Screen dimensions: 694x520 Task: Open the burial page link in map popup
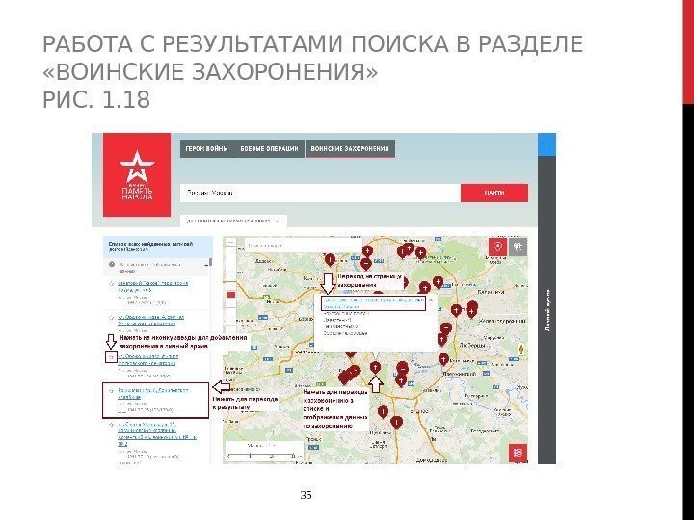coord(374,303)
